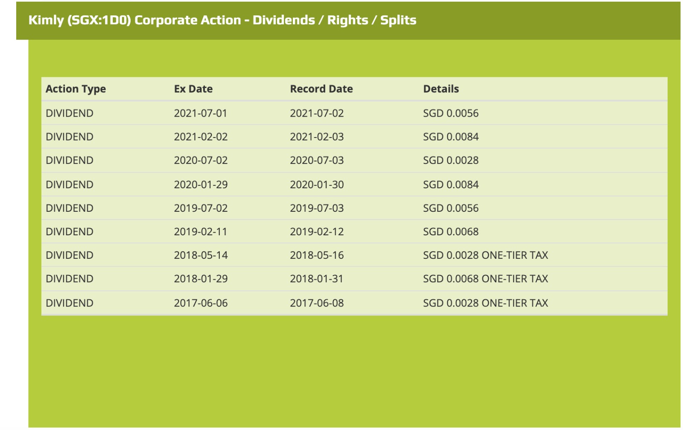This screenshot has height=430, width=683.
Task: Click the Kimly Corporate Action page title
Action: [x=222, y=20]
